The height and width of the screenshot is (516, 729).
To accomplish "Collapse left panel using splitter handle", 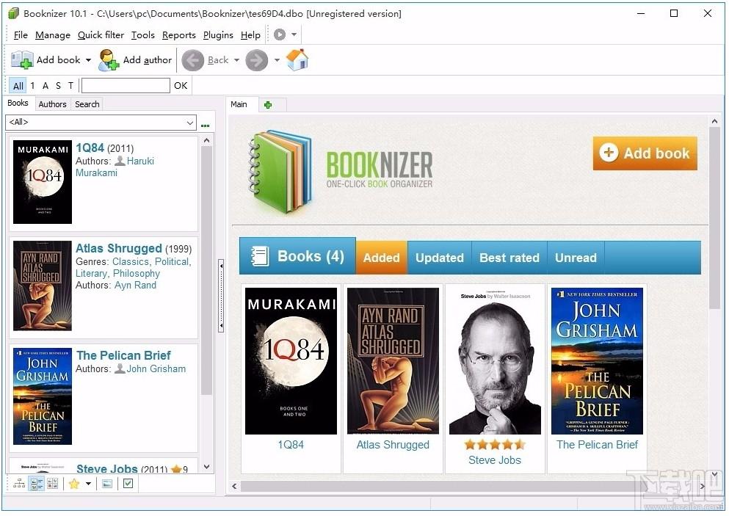I will 221,296.
